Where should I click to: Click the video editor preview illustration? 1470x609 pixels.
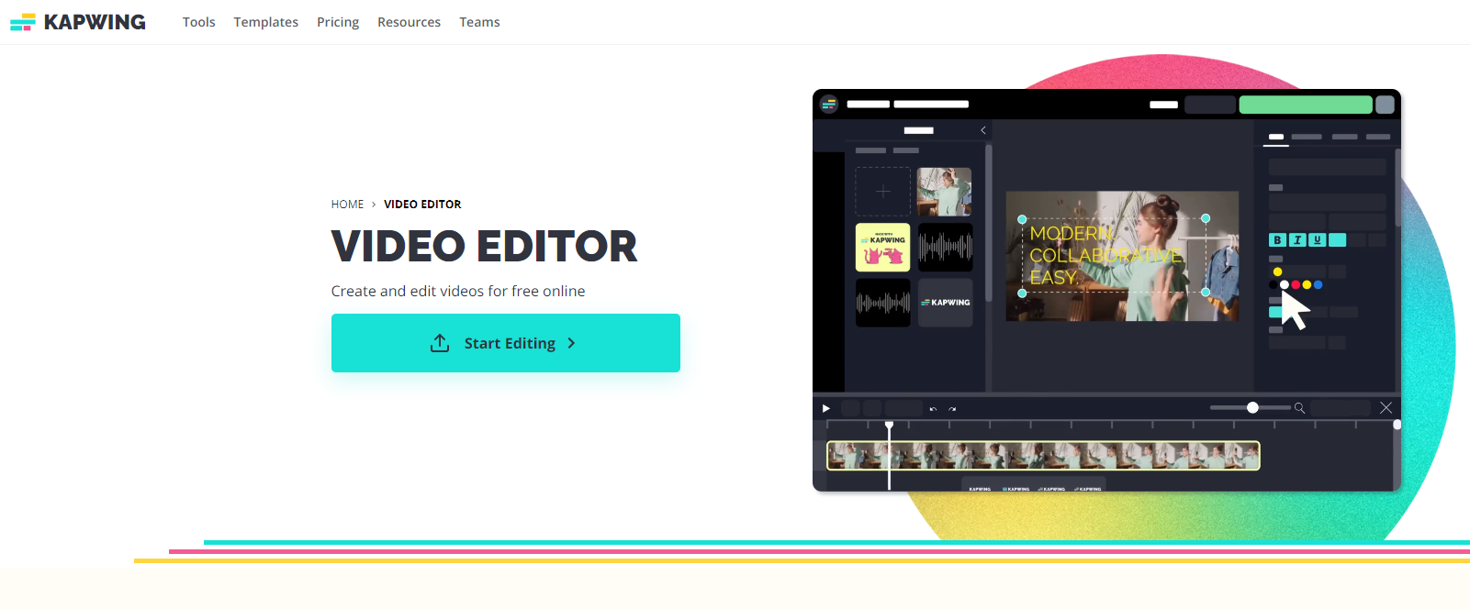point(1106,290)
